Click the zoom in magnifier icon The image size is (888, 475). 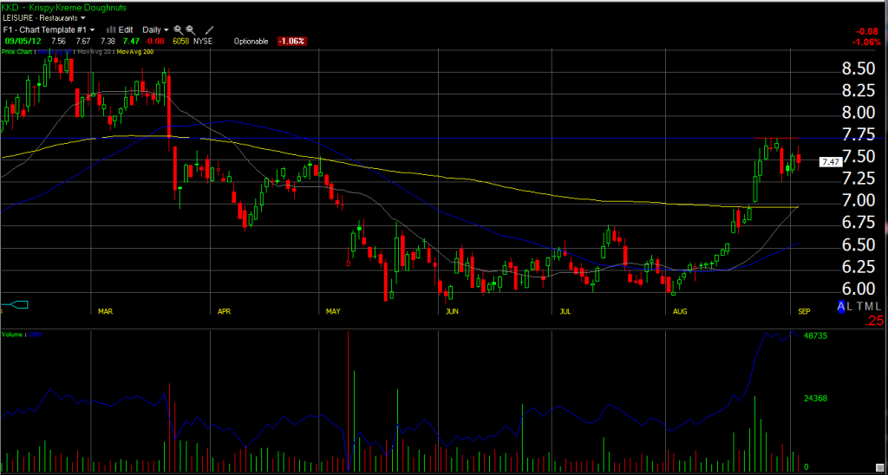[178, 29]
